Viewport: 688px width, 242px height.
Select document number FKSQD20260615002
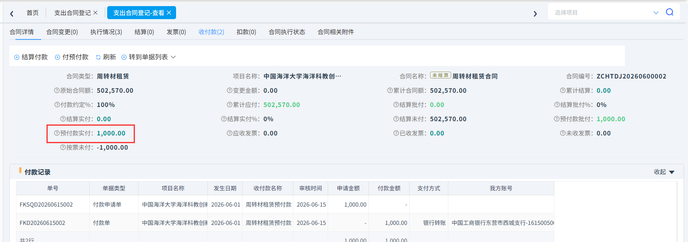click(46, 205)
